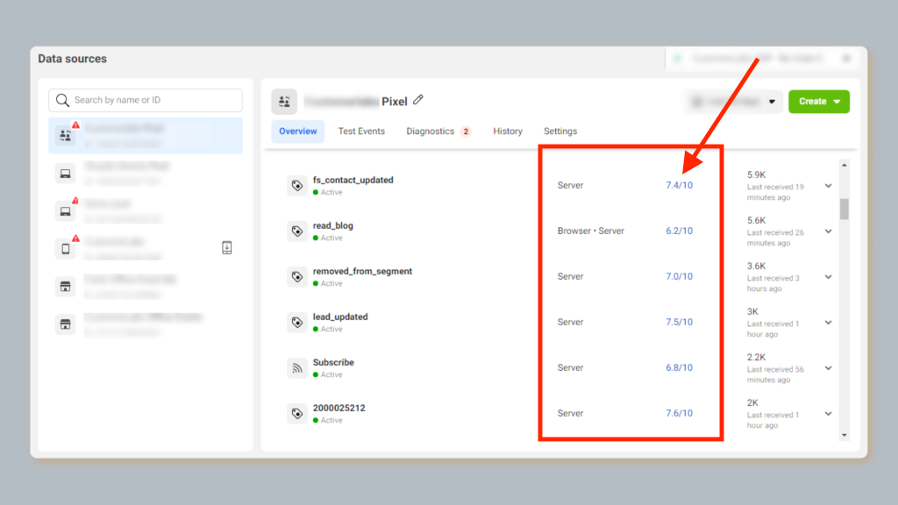Image resolution: width=898 pixels, height=505 pixels.
Task: Click the Search by name or ID field
Action: click(x=146, y=100)
